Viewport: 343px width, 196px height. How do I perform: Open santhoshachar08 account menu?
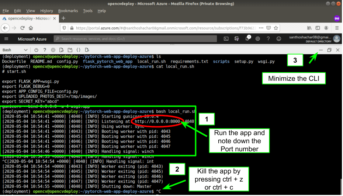[310, 39]
